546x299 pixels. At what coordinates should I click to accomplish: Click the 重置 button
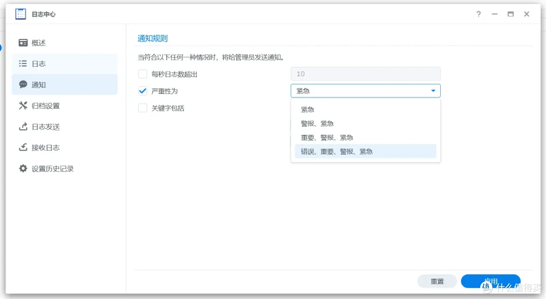[437, 281]
